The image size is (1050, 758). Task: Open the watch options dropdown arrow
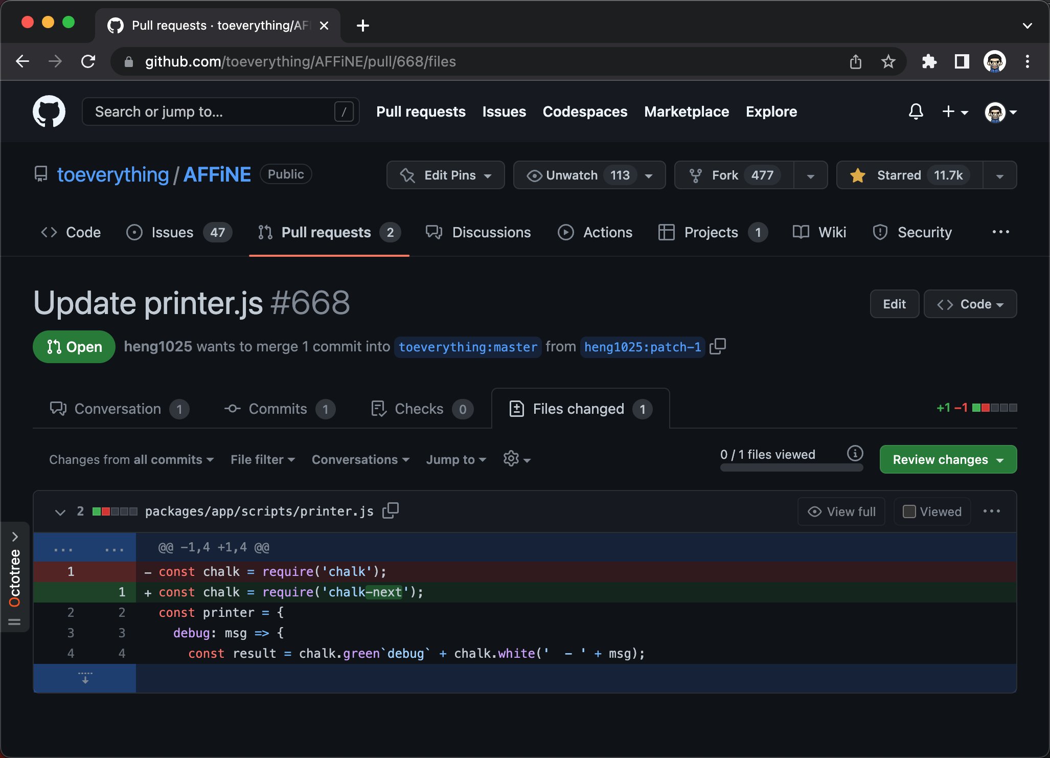649,175
